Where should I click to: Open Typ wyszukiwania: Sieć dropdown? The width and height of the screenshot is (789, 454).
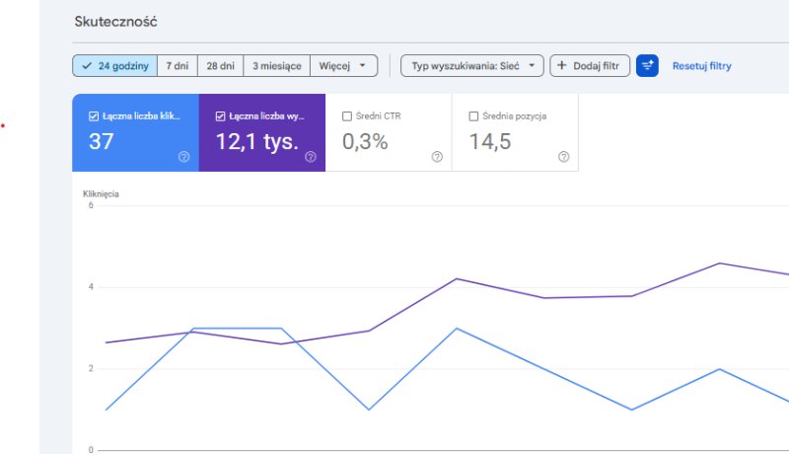coord(472,66)
